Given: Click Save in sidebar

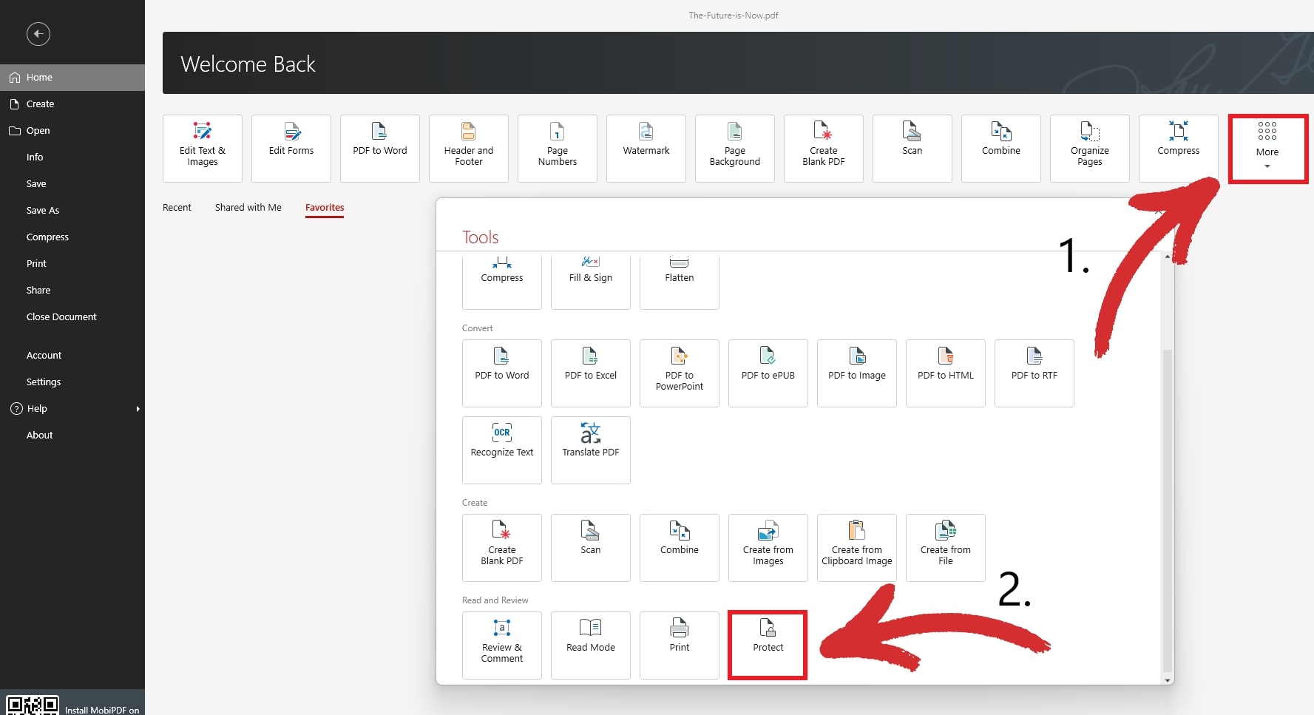Looking at the screenshot, I should (72, 184).
